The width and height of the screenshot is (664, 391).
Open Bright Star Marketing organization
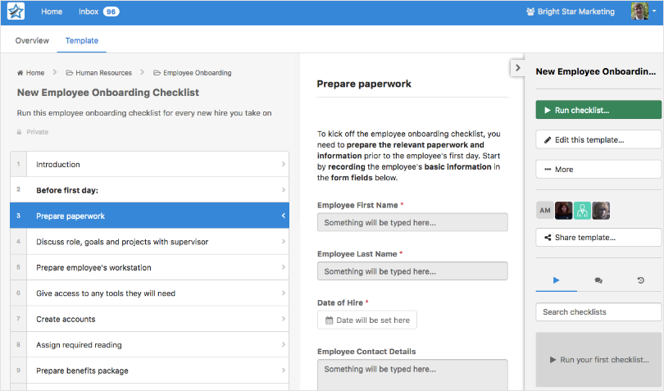click(x=571, y=11)
